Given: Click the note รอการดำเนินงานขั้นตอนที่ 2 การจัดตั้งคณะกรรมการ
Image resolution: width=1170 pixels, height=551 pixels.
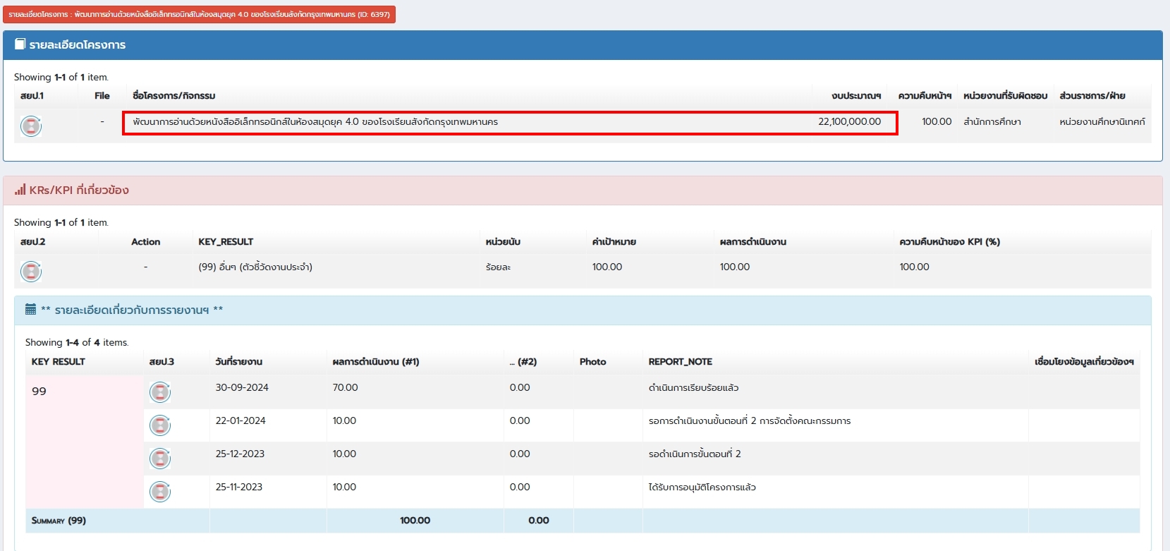Looking at the screenshot, I should point(749,421).
